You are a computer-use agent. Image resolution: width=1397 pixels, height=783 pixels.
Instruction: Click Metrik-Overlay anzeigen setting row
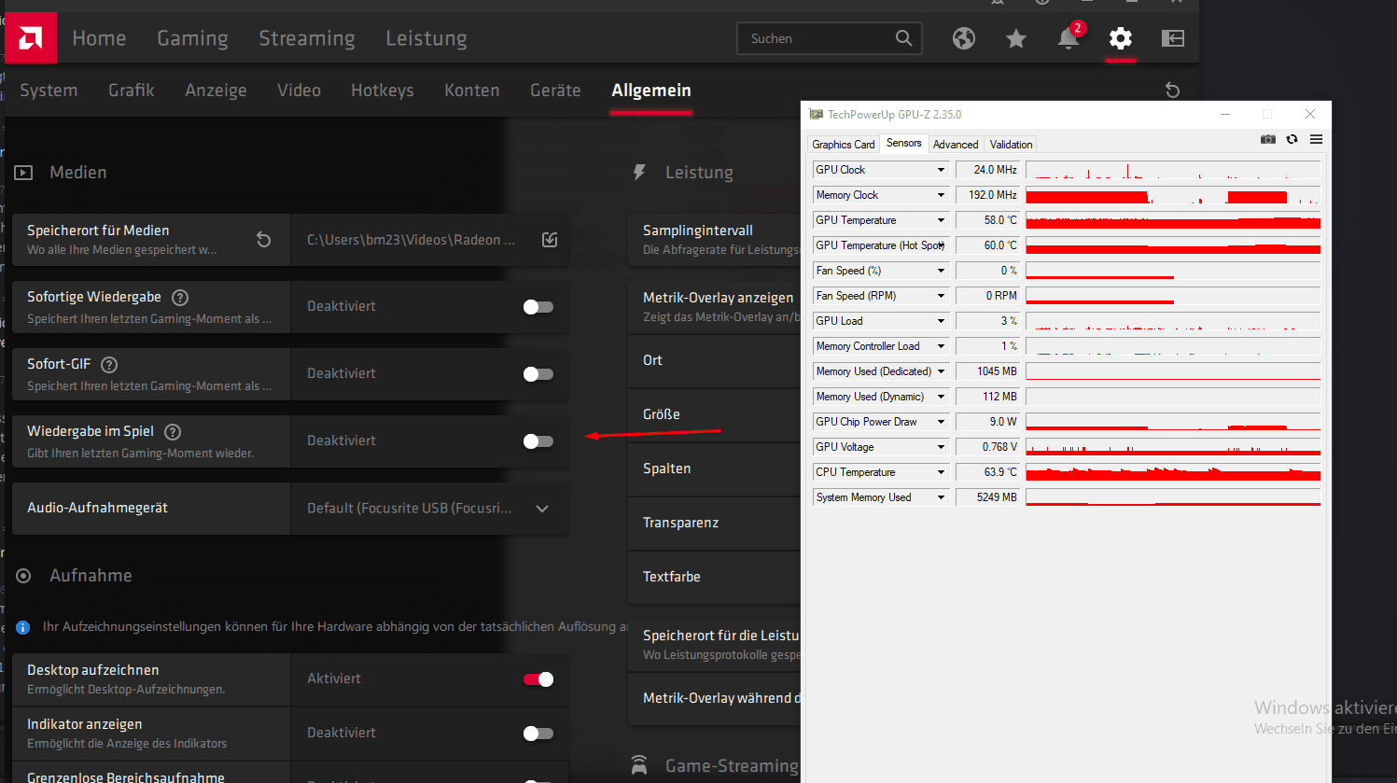(x=715, y=307)
